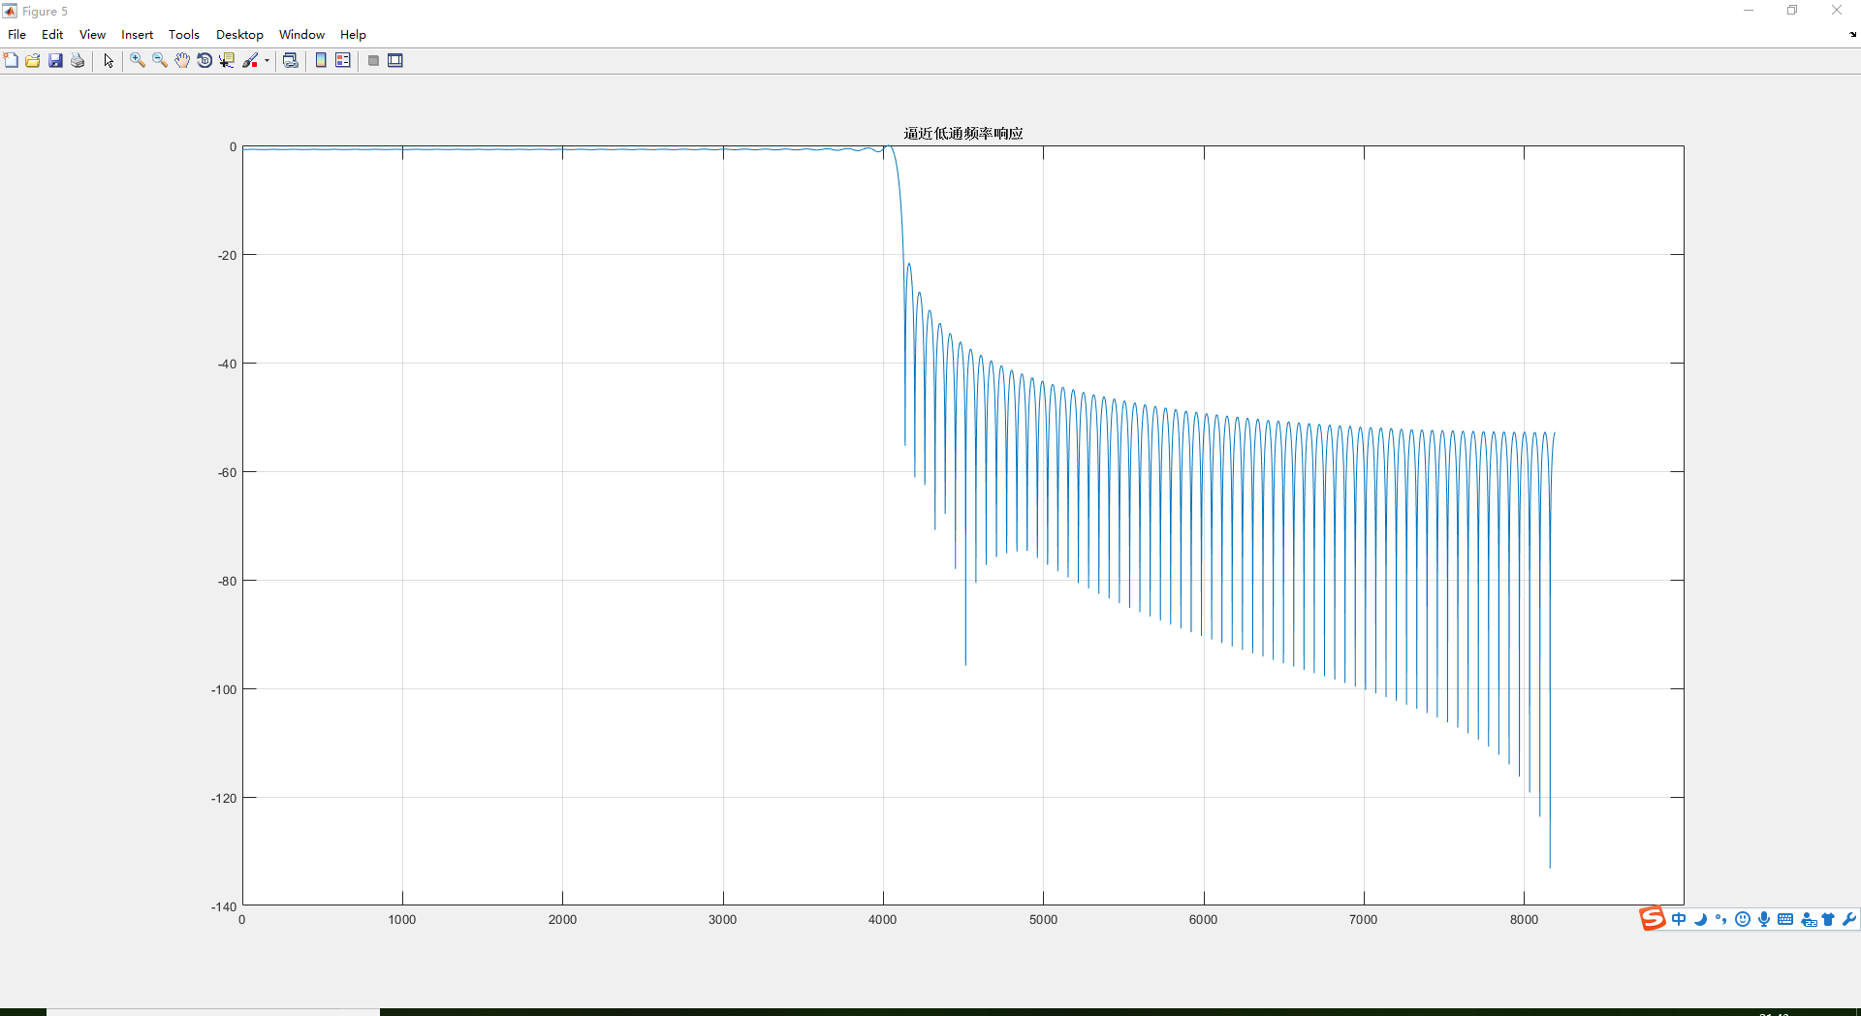Click the y-axis tick label -80
The height and width of the screenshot is (1016, 1861).
(x=227, y=582)
